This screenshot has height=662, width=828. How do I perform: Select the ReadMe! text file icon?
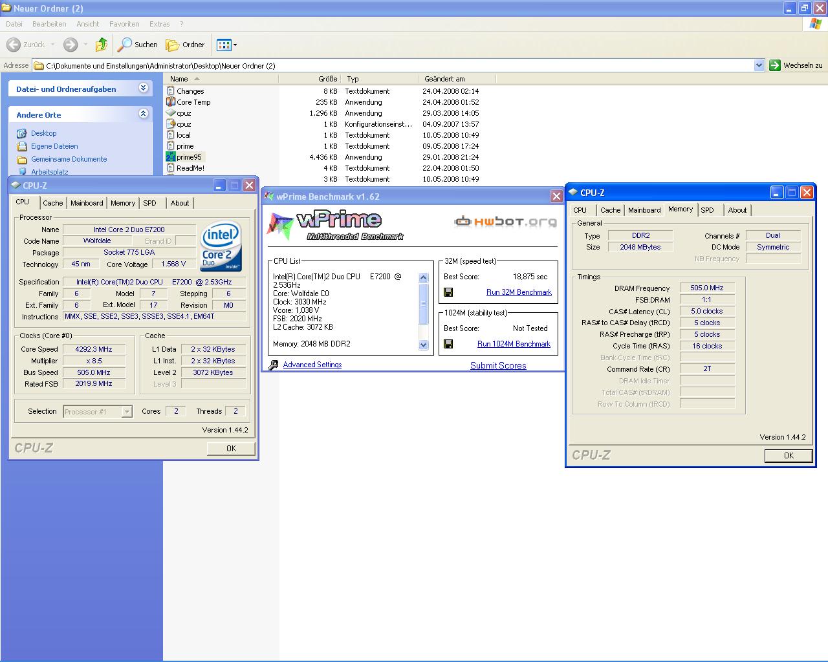(x=171, y=168)
